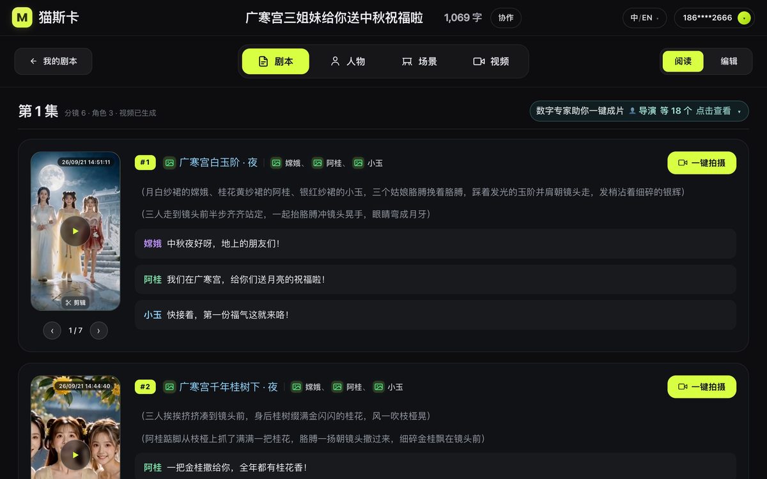Click timestamp 26/09/21 14:44:40 on thumbnail
The image size is (767, 479).
pos(84,386)
